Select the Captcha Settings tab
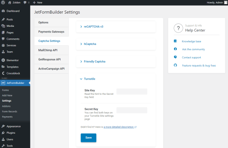 tap(51, 41)
